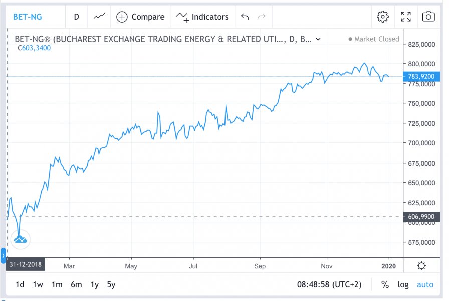
Task: Redo the chart action
Action: point(261,17)
